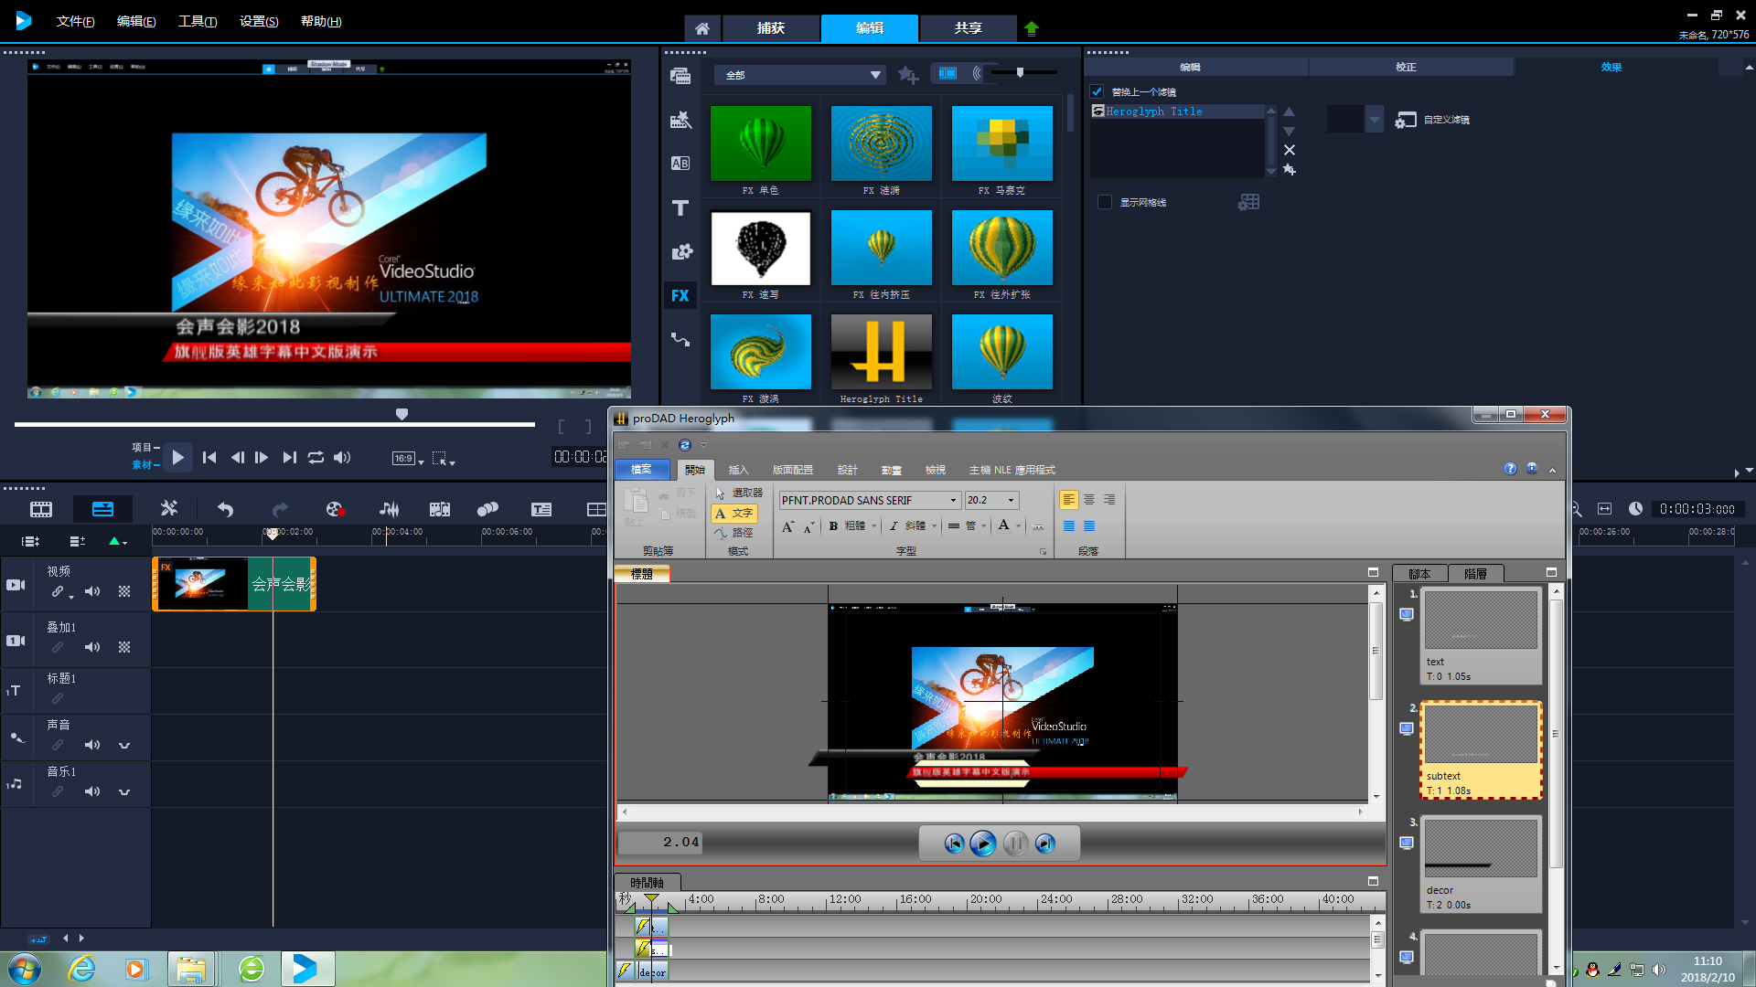This screenshot has width=1756, height=987.
Task: Mute the 声音 track audio
Action: 92,745
